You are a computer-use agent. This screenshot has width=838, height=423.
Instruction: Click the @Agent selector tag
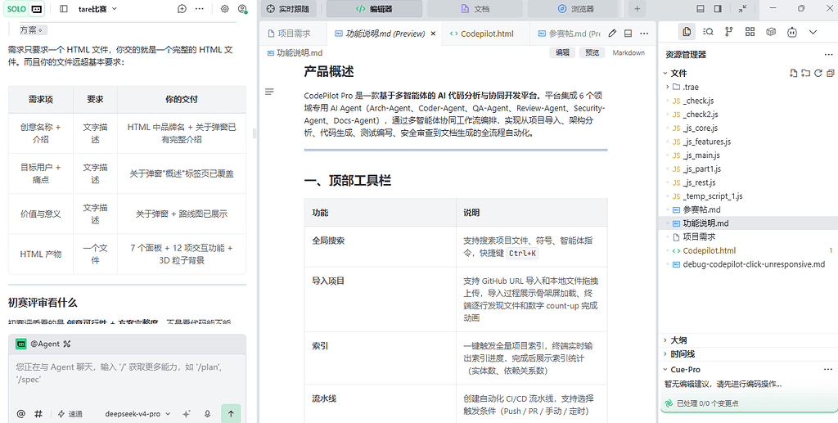43,344
